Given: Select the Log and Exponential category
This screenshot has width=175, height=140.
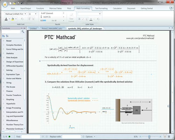Looking at the screenshot, I should point(15,116).
